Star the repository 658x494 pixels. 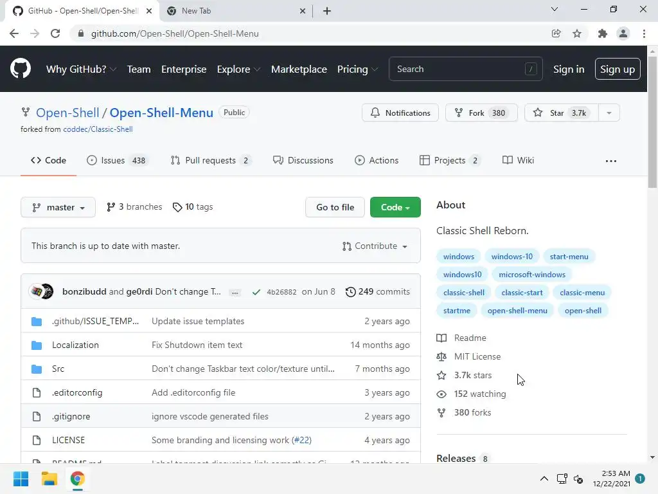coord(562,113)
